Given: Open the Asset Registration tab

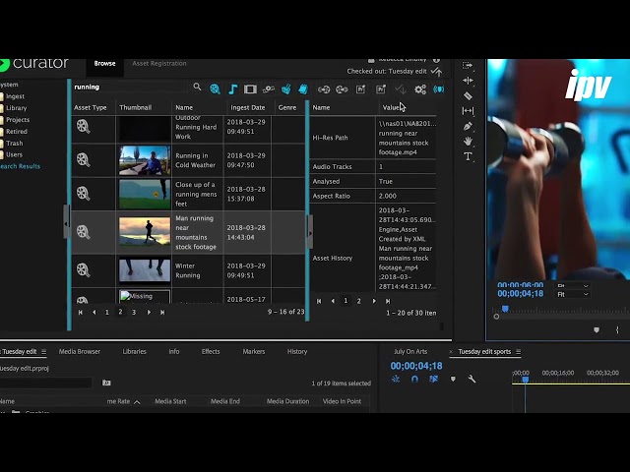Looking at the screenshot, I should click(x=159, y=63).
